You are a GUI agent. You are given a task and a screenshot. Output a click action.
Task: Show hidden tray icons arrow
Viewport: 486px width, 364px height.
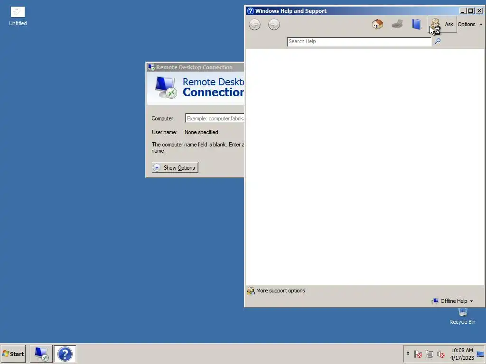pyautogui.click(x=408, y=354)
